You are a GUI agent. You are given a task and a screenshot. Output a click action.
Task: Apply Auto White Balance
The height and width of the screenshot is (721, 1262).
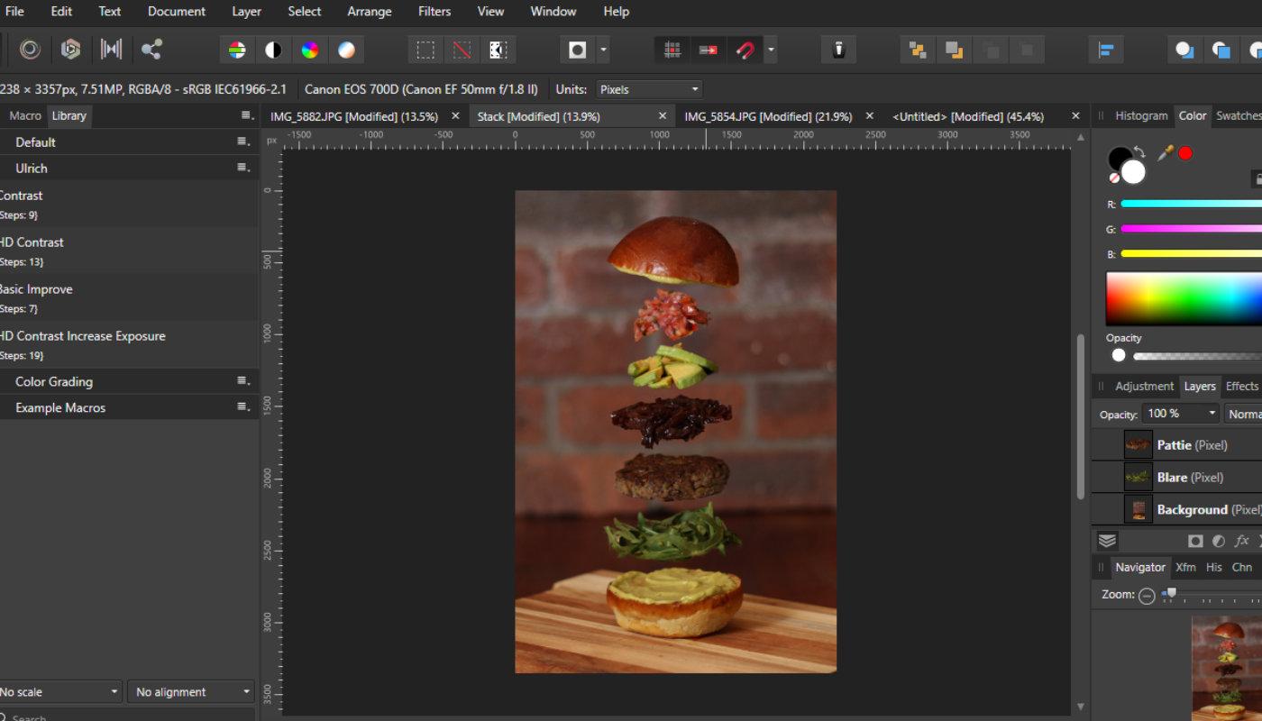pyautogui.click(x=346, y=50)
